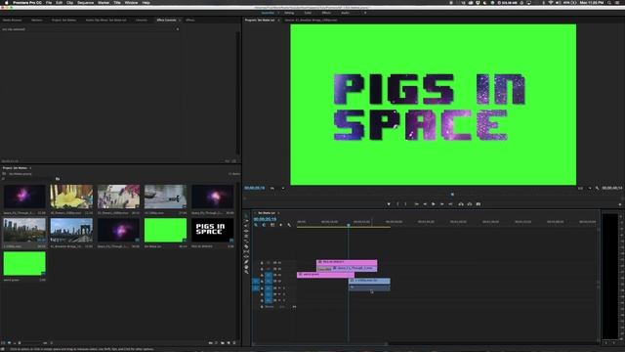
Task: Select the Pen tool
Action: coord(246,262)
